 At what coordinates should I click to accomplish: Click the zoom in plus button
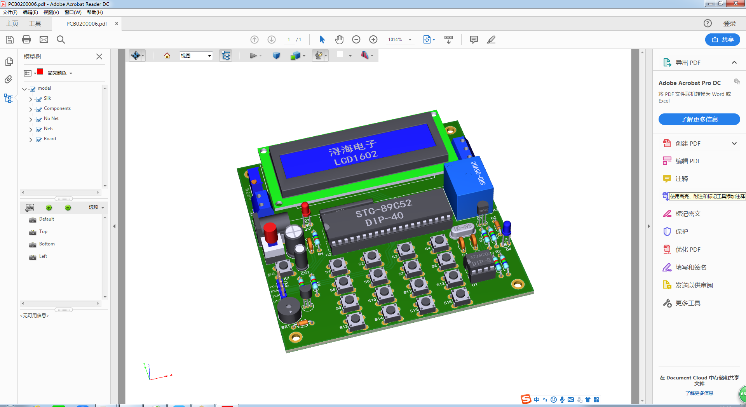[373, 39]
